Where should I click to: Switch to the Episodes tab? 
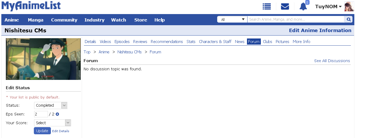(122, 42)
